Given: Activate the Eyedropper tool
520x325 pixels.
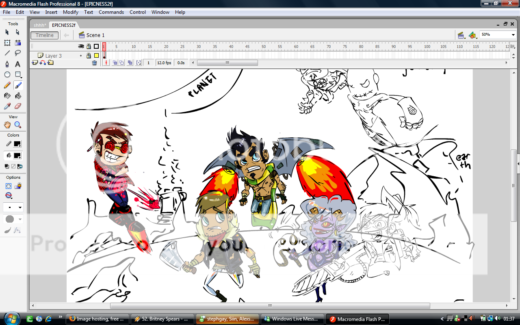Looking at the screenshot, I should [7, 106].
